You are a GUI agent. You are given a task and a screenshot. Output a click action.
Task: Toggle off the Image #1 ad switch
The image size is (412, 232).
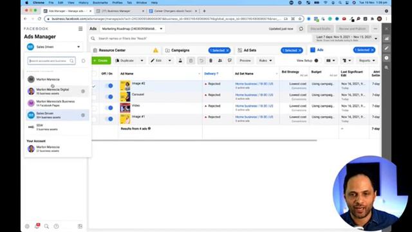coord(109,119)
